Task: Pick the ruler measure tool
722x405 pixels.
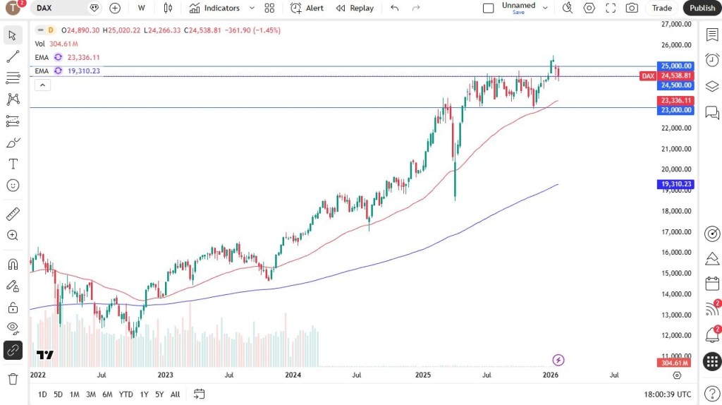Action: pos(13,214)
